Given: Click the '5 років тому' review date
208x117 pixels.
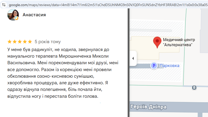Looking at the screenshot, I should point(48,42).
